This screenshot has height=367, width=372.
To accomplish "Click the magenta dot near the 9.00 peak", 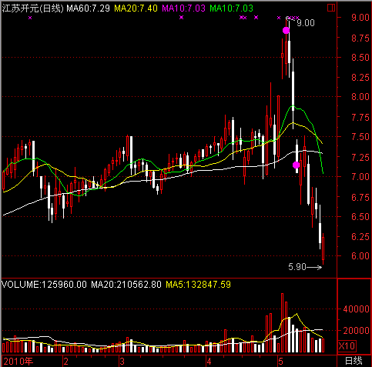I will [286, 31].
